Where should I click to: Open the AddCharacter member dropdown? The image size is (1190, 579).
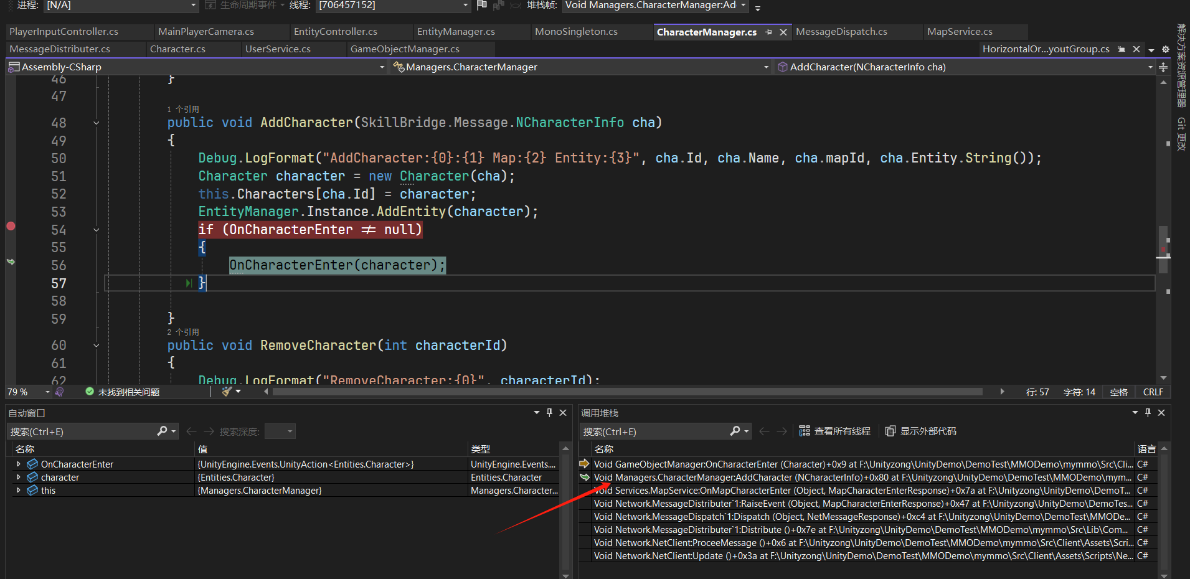tap(1150, 67)
